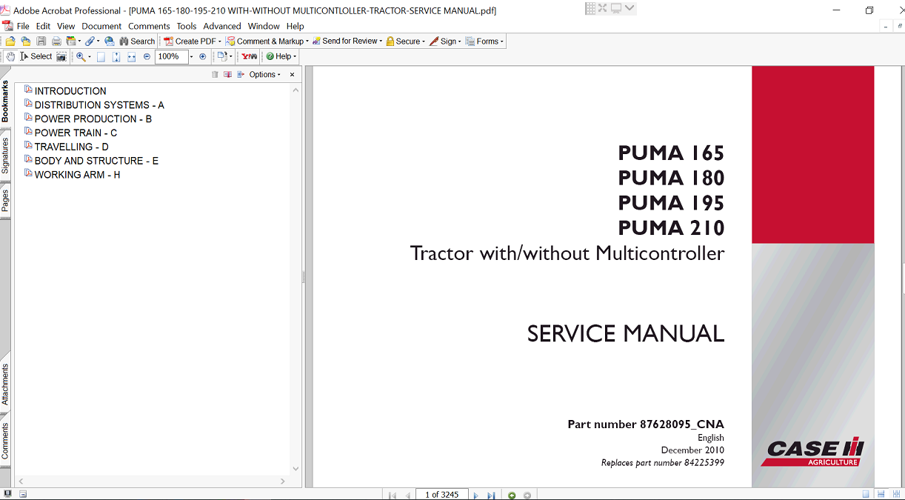Click the Search binoculars button
Image resolution: width=905 pixels, height=500 pixels.
click(x=136, y=41)
